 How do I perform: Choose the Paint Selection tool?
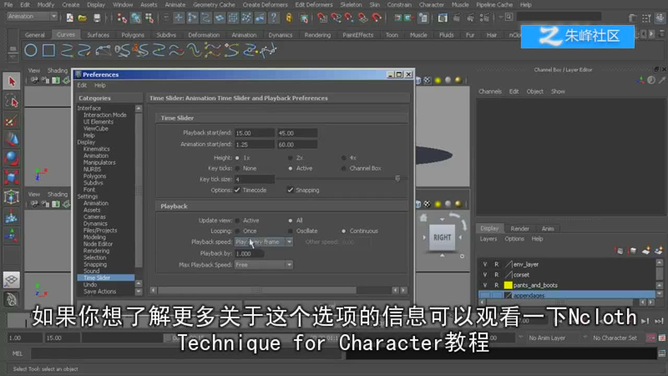tap(11, 120)
